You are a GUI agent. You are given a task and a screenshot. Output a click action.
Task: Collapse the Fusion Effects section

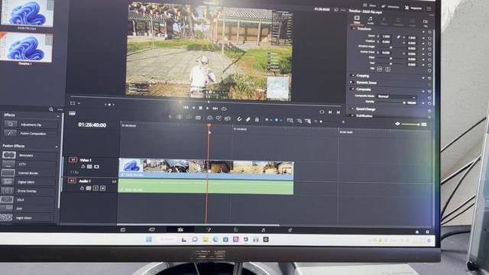click(x=57, y=147)
